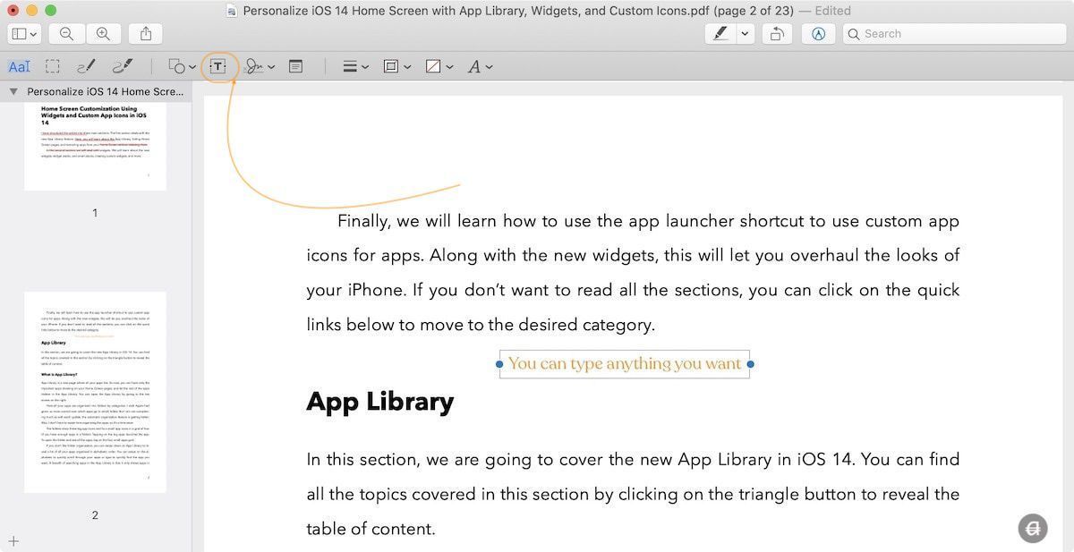The height and width of the screenshot is (552, 1074).
Task: Choose the Draw pen tool
Action: [123, 66]
